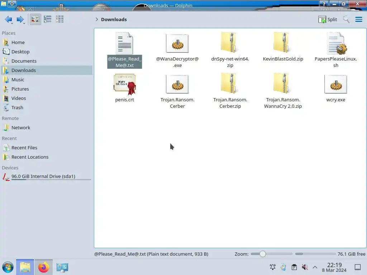This screenshot has height=275, width=367.
Task: Click the pin window diamond icon in titlebar
Action: 12,4
